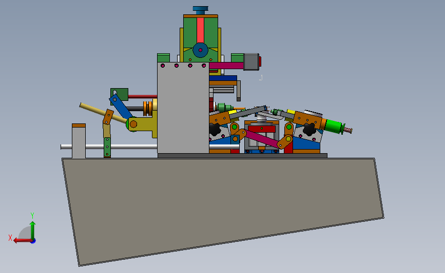Screen dimensions: 445x273
Task: Pick the small green vertical link with holes
Action: click(107, 147)
